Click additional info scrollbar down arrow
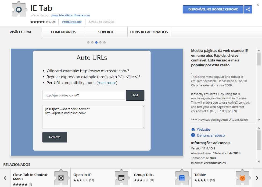The height and width of the screenshot is (187, 262). [x=259, y=162]
